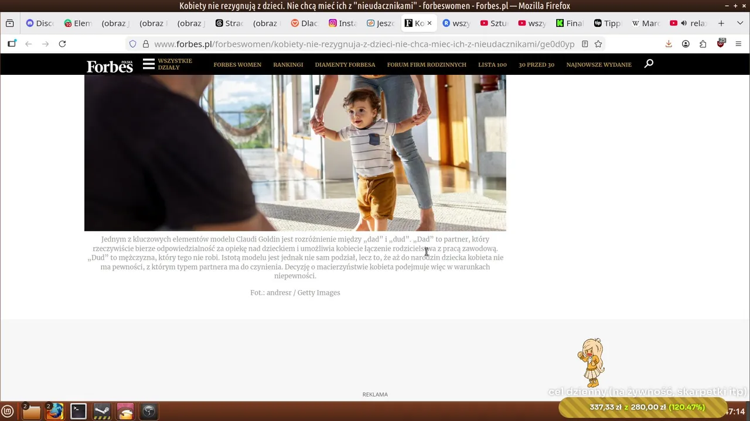The width and height of the screenshot is (750, 421).
Task: Go back to the previous page
Action: click(28, 44)
